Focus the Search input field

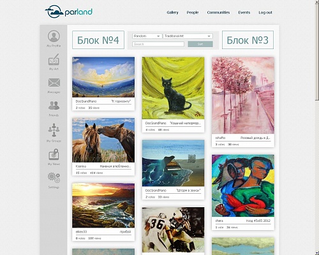(158, 44)
